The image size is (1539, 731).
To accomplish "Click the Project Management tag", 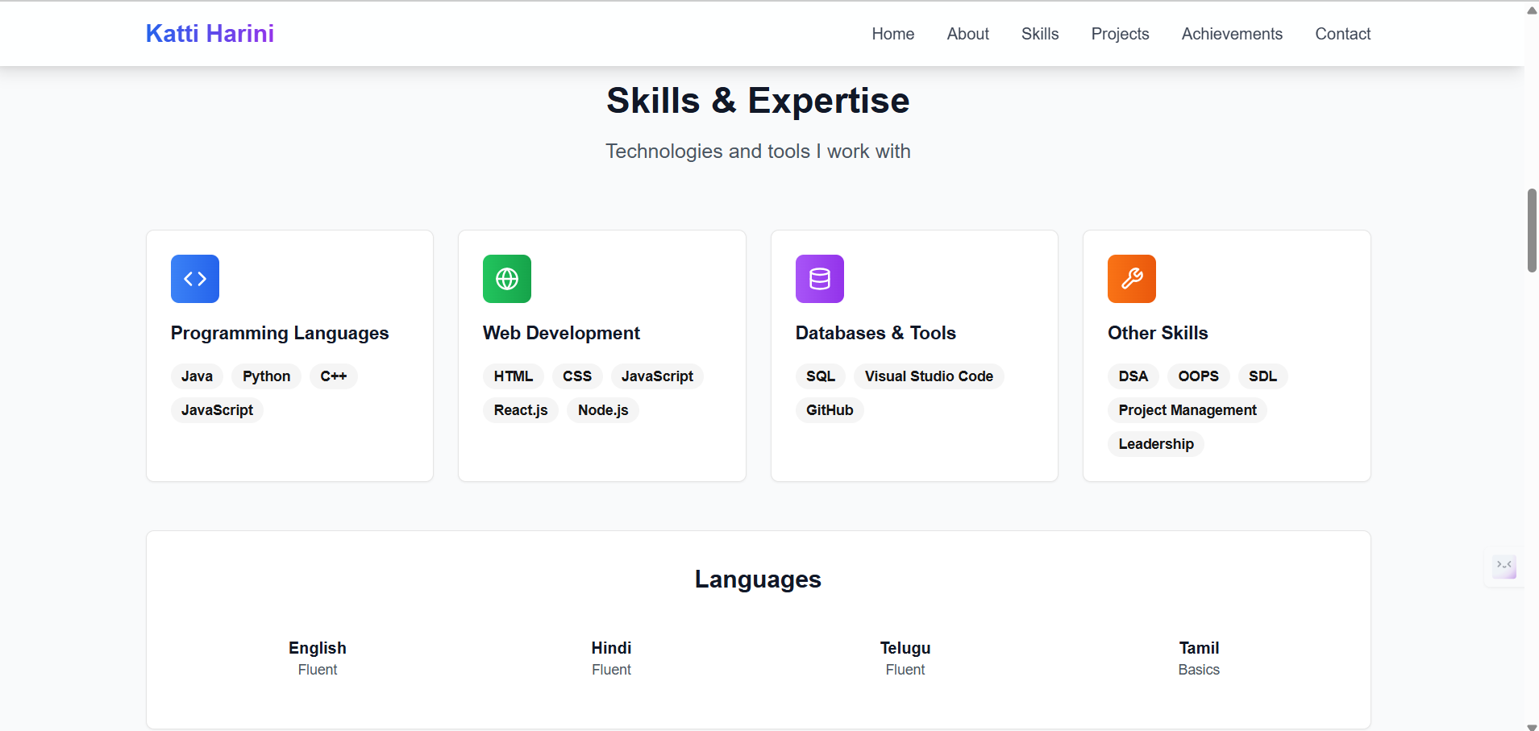I will 1188,410.
